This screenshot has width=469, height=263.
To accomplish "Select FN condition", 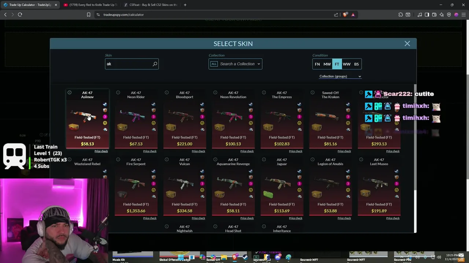I will tap(317, 64).
